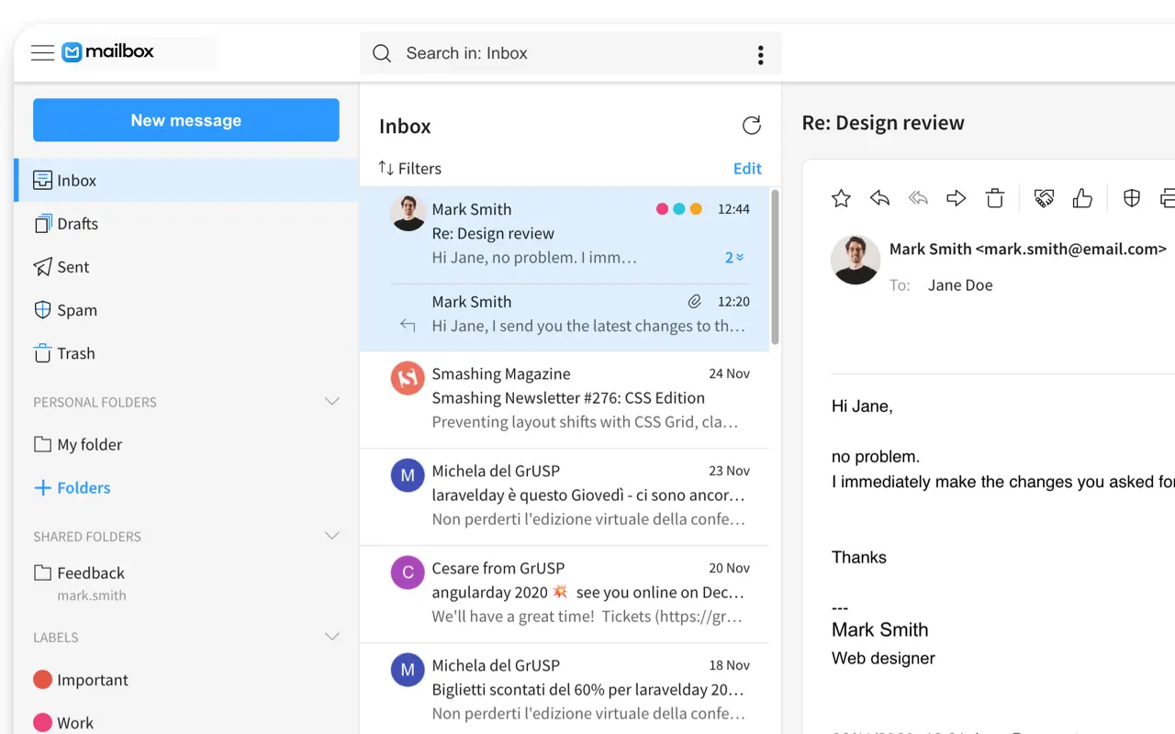The height and width of the screenshot is (734, 1175).
Task: Open the Drafts folder
Action: [x=77, y=224]
